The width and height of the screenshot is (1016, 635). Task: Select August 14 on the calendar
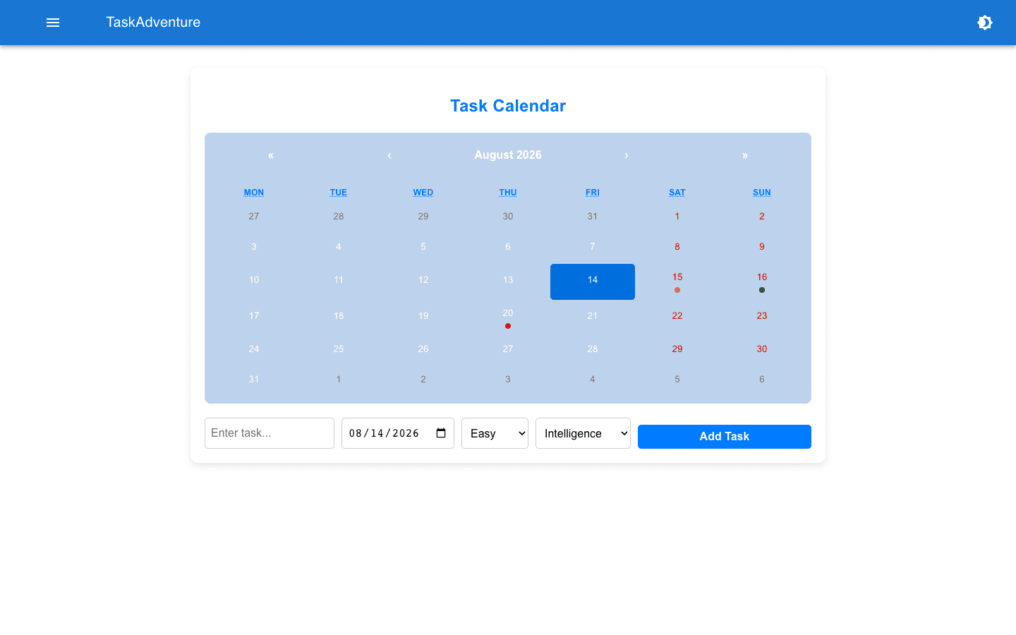[593, 282]
